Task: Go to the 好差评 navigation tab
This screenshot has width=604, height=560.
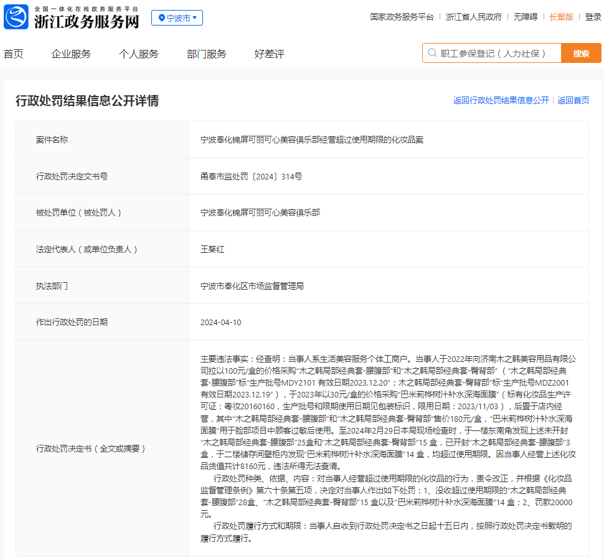Action: (269, 54)
